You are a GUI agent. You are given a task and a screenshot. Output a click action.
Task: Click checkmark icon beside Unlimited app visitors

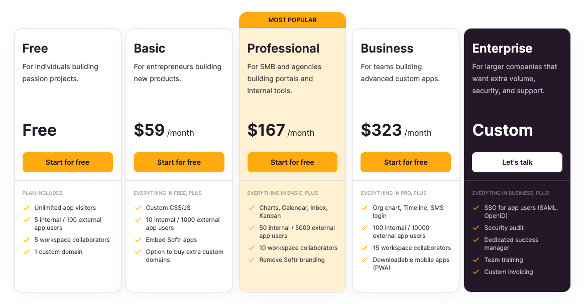[27, 208]
